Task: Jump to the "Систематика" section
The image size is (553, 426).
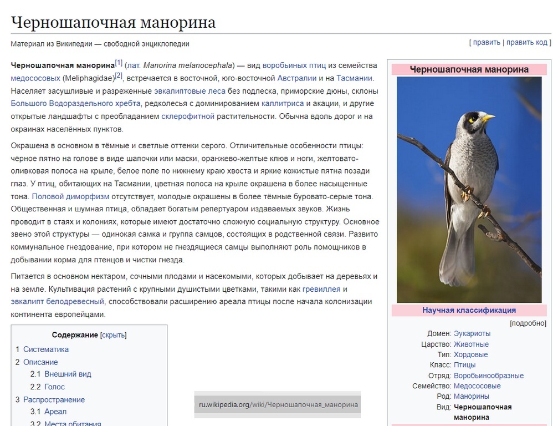Action: pos(45,349)
